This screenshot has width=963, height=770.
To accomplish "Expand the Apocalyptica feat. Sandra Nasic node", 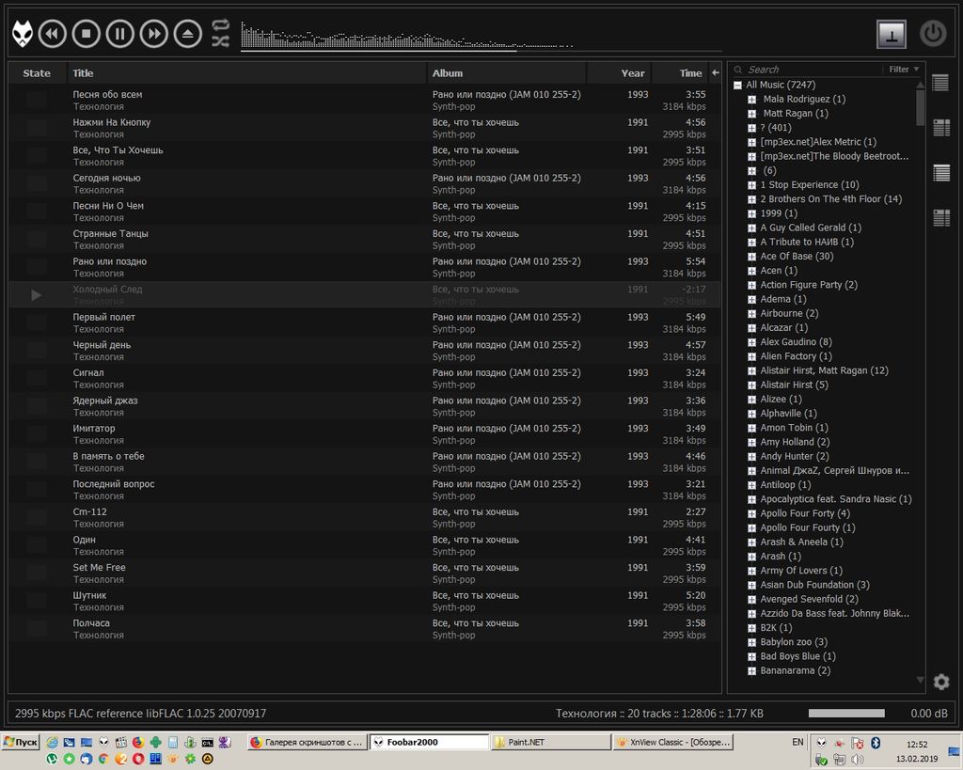I will [752, 499].
